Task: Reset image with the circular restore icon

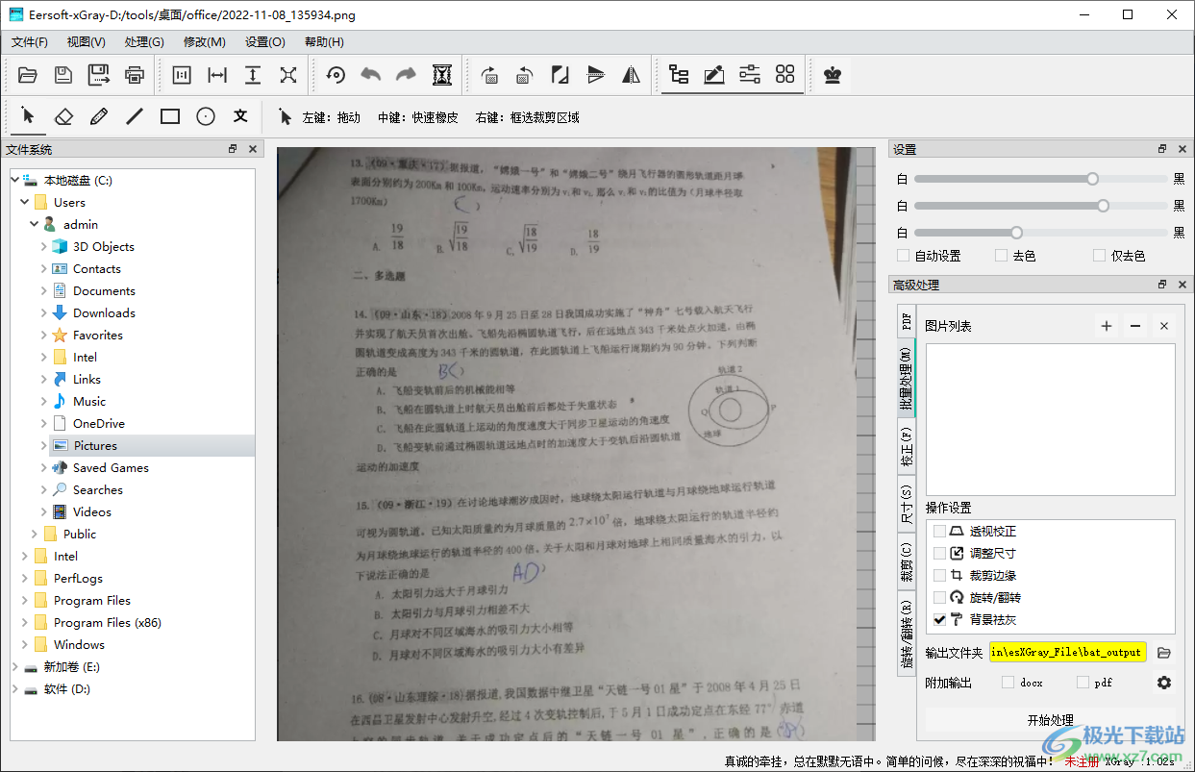Action: point(336,75)
